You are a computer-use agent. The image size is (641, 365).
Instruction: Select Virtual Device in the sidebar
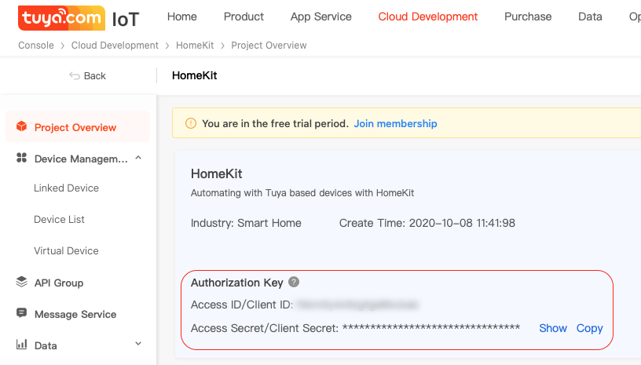(66, 250)
